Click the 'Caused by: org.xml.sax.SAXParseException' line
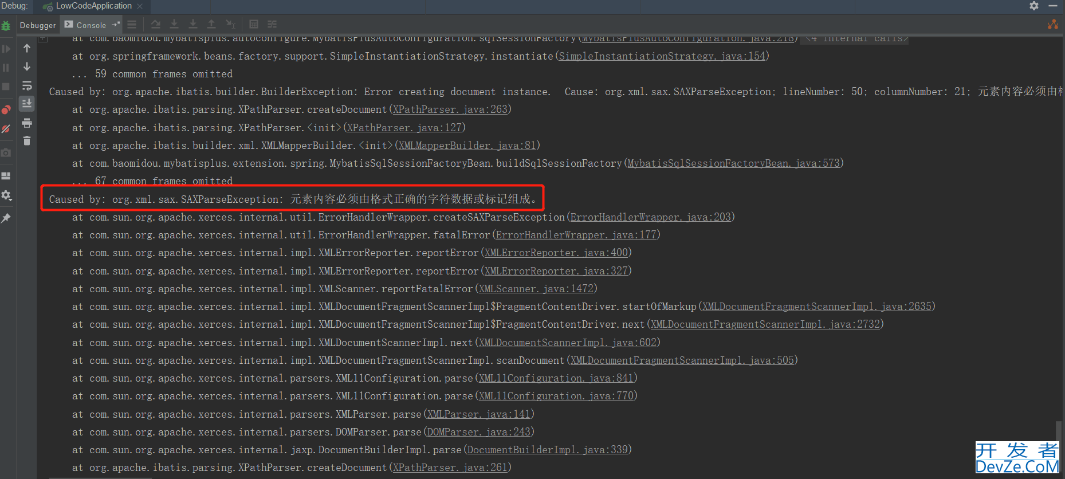The image size is (1065, 479). pyautogui.click(x=293, y=199)
